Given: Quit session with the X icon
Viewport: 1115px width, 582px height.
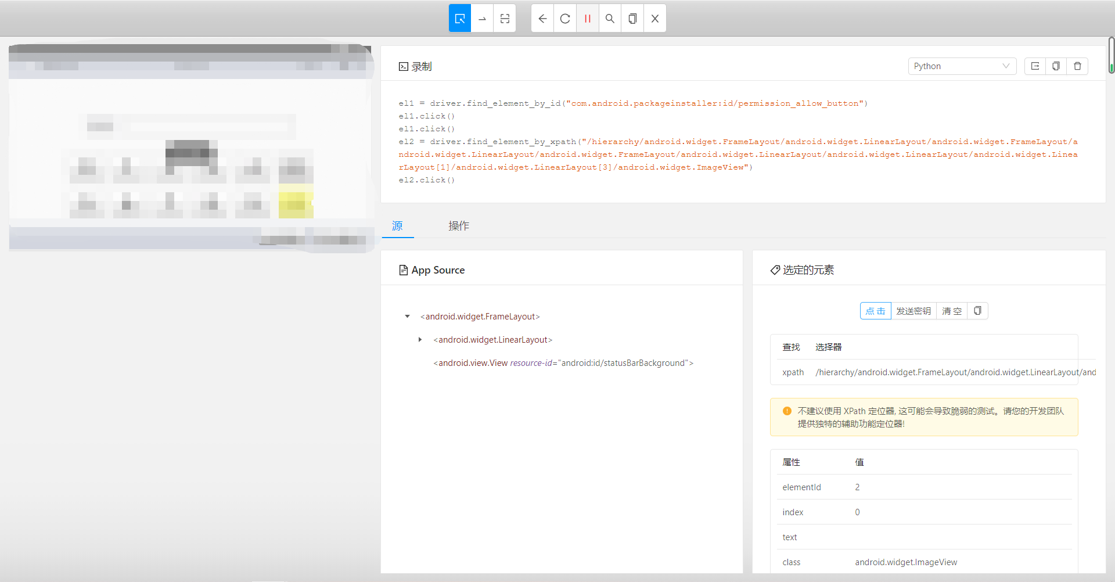Looking at the screenshot, I should tap(655, 19).
